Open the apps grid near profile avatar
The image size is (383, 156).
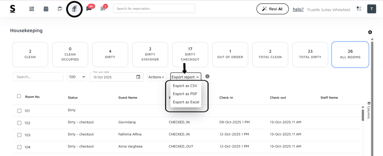pyautogui.click(x=359, y=9)
